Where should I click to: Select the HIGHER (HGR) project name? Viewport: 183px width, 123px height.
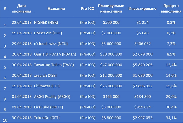click(x=46, y=22)
